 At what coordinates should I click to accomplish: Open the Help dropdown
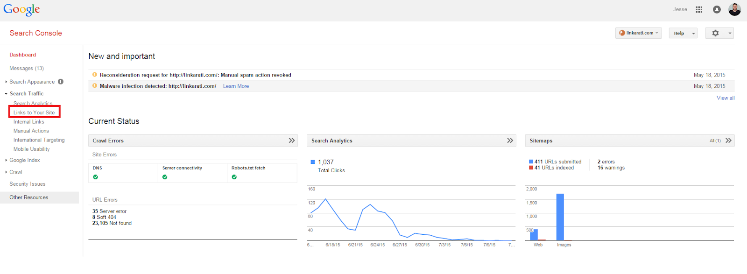(x=683, y=33)
